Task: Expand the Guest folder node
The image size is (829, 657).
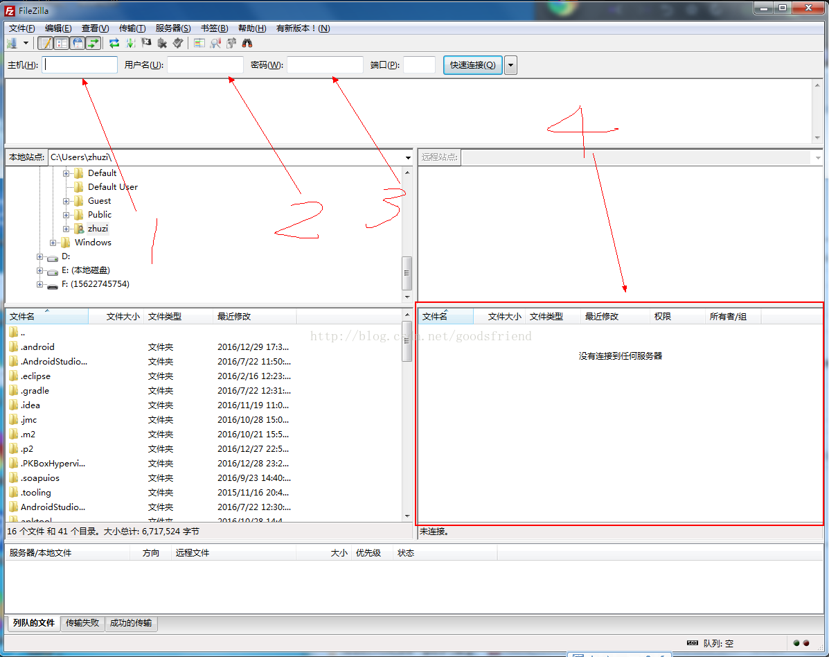Action: (66, 201)
